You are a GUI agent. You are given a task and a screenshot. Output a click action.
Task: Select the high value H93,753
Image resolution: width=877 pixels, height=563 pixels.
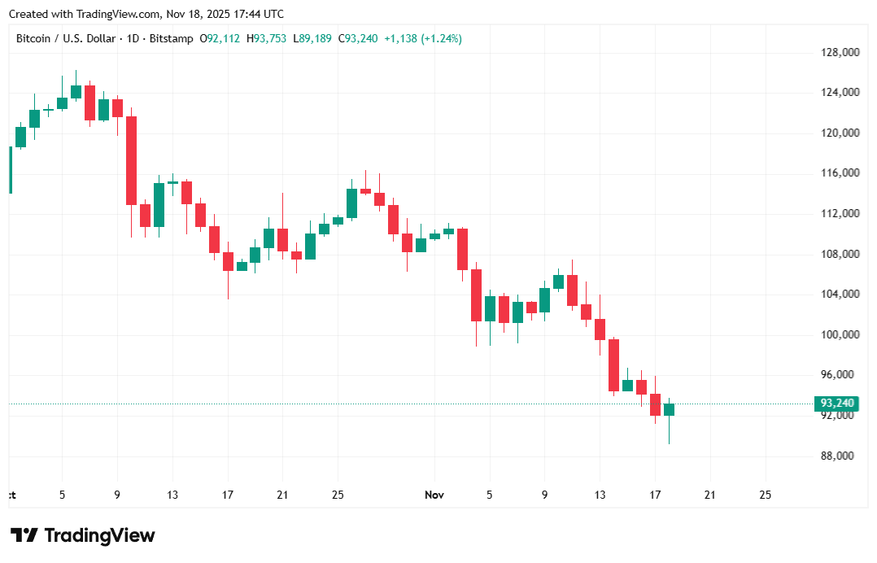[x=267, y=39]
